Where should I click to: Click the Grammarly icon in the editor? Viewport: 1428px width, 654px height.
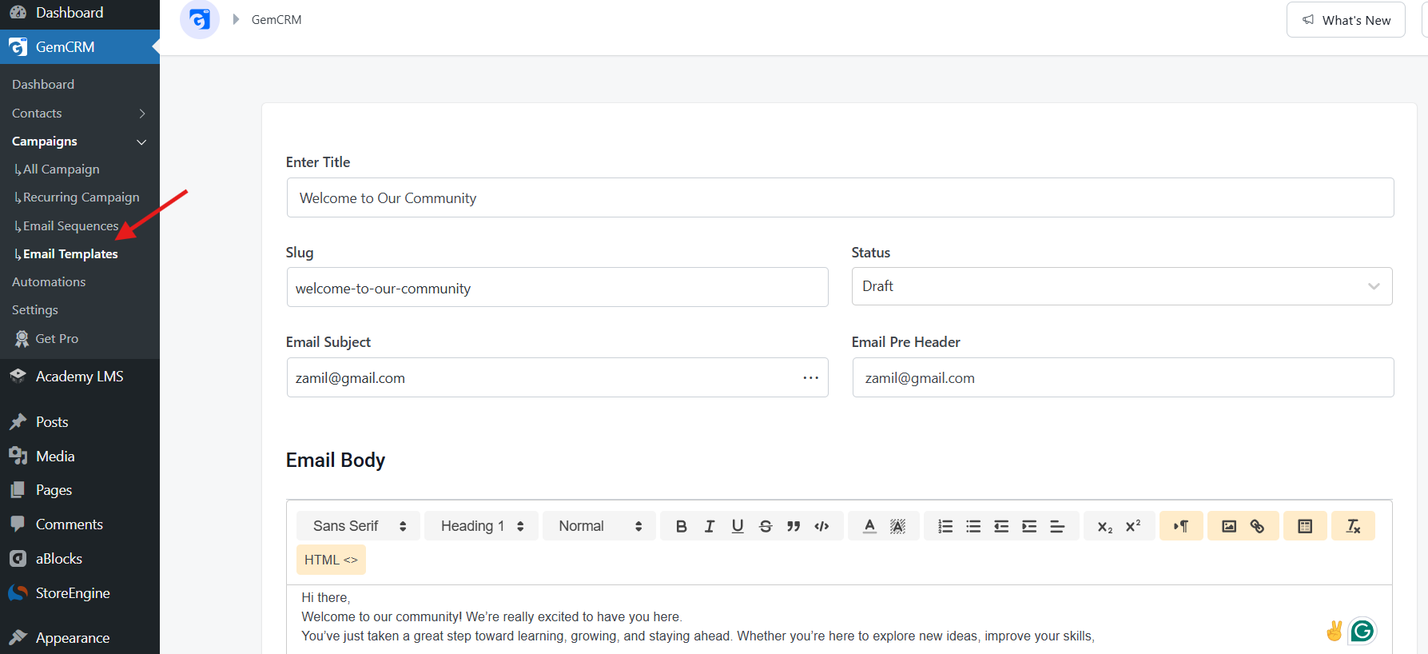(x=1362, y=632)
